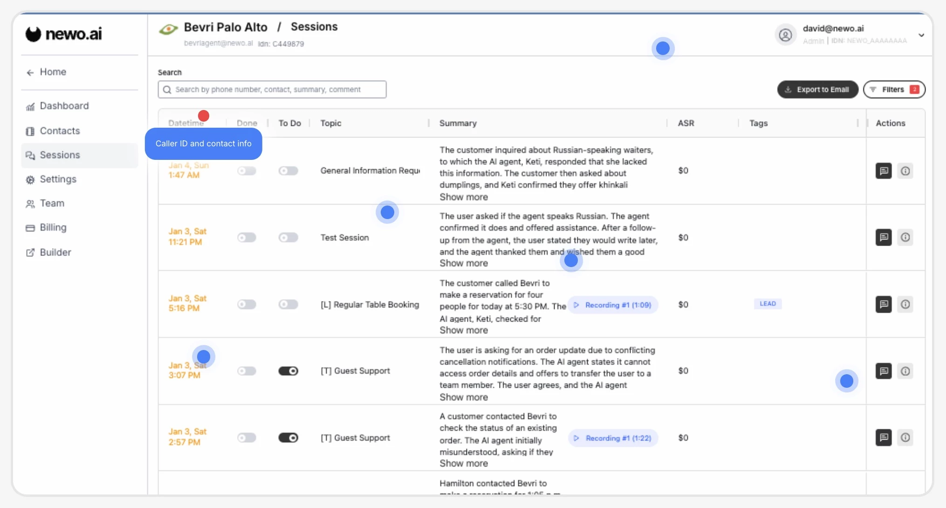The image size is (946, 508).
Task: Toggle Done for 2:57 PM Guest Support row
Action: tap(247, 438)
